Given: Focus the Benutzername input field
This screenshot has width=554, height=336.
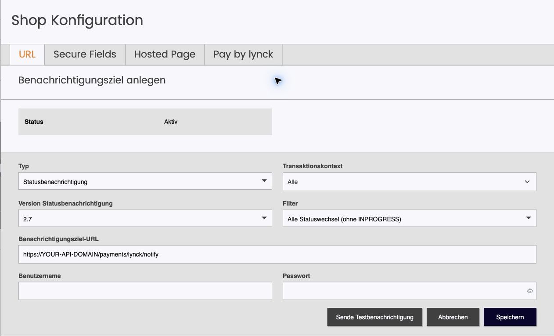Looking at the screenshot, I should coord(145,291).
